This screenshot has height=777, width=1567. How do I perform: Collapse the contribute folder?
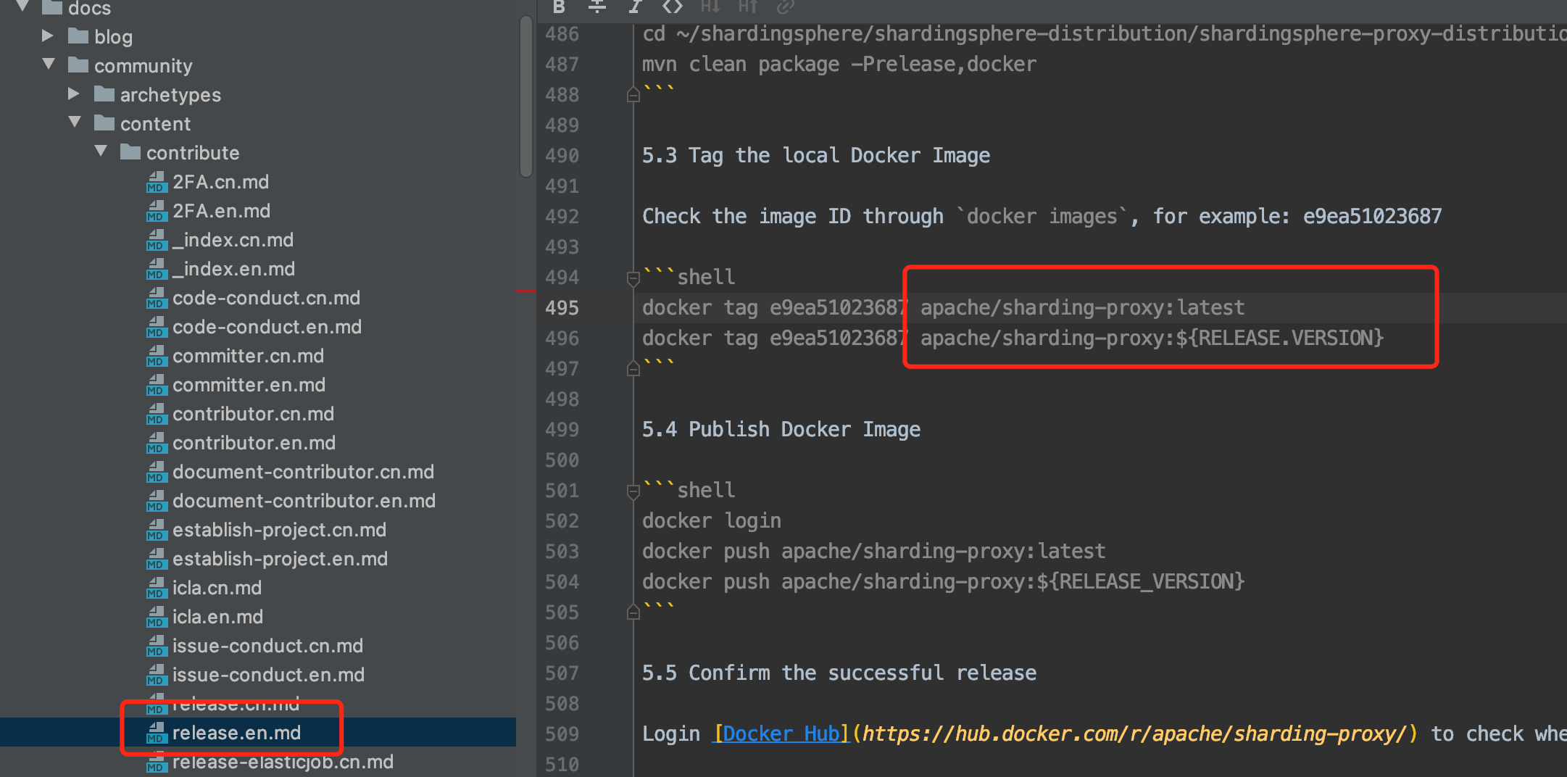pyautogui.click(x=101, y=151)
